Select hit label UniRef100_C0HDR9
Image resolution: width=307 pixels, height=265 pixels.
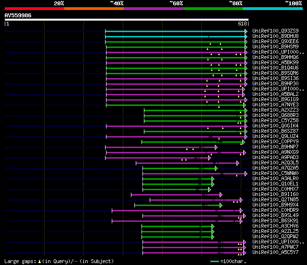coord(275,210)
